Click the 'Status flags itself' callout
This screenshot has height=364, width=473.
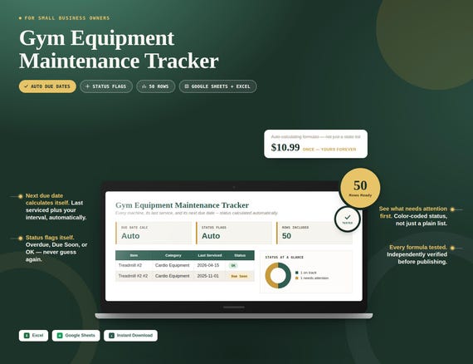tap(56, 248)
